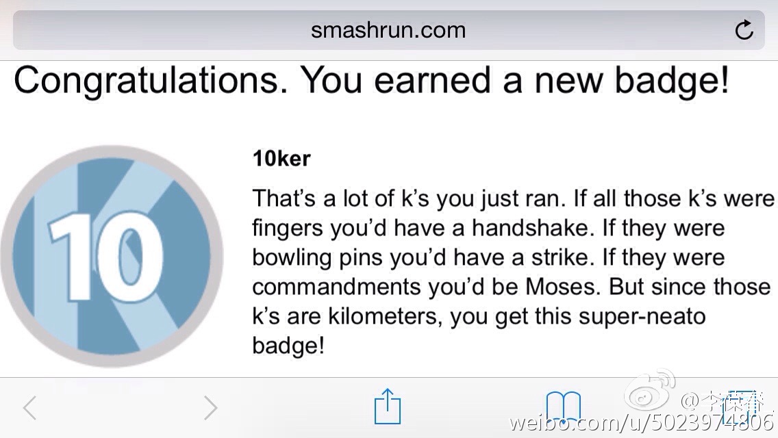The height and width of the screenshot is (438, 778).
Task: Open the Safari share sheet icon
Action: pyautogui.click(x=388, y=407)
